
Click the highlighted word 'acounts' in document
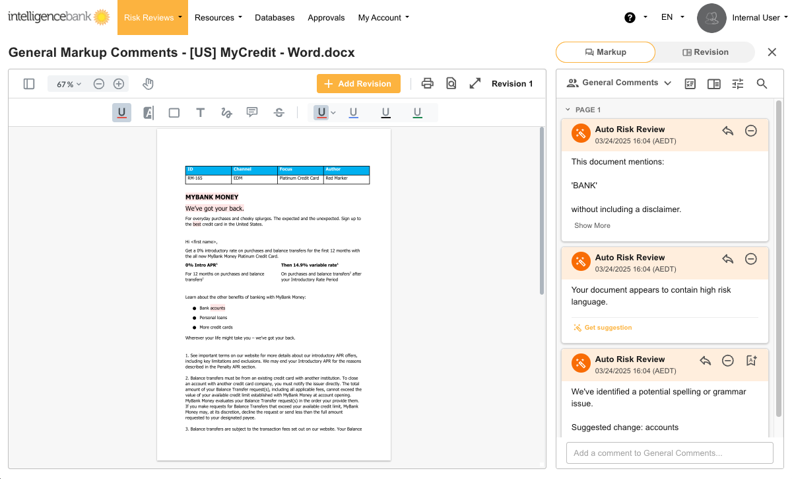point(218,309)
